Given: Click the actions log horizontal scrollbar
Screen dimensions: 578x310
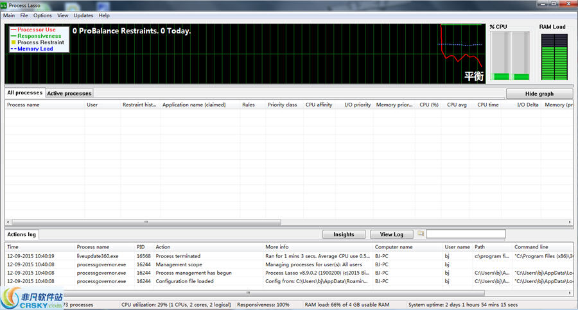Looking at the screenshot, I should pyautogui.click(x=248, y=293).
